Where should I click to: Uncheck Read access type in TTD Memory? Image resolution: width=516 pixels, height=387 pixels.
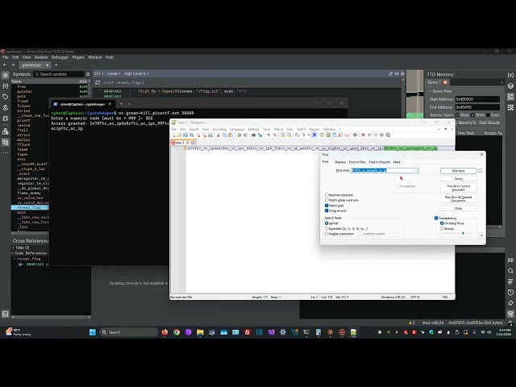coord(457,114)
